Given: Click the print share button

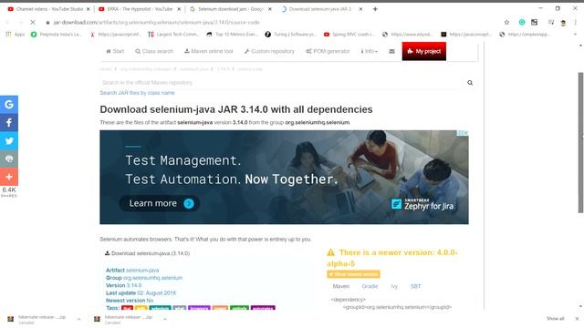Looking at the screenshot, I should click(9, 159).
